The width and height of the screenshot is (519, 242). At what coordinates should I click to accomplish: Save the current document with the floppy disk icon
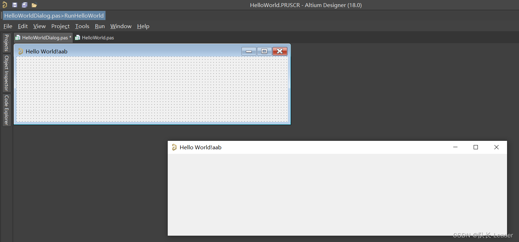tap(15, 5)
